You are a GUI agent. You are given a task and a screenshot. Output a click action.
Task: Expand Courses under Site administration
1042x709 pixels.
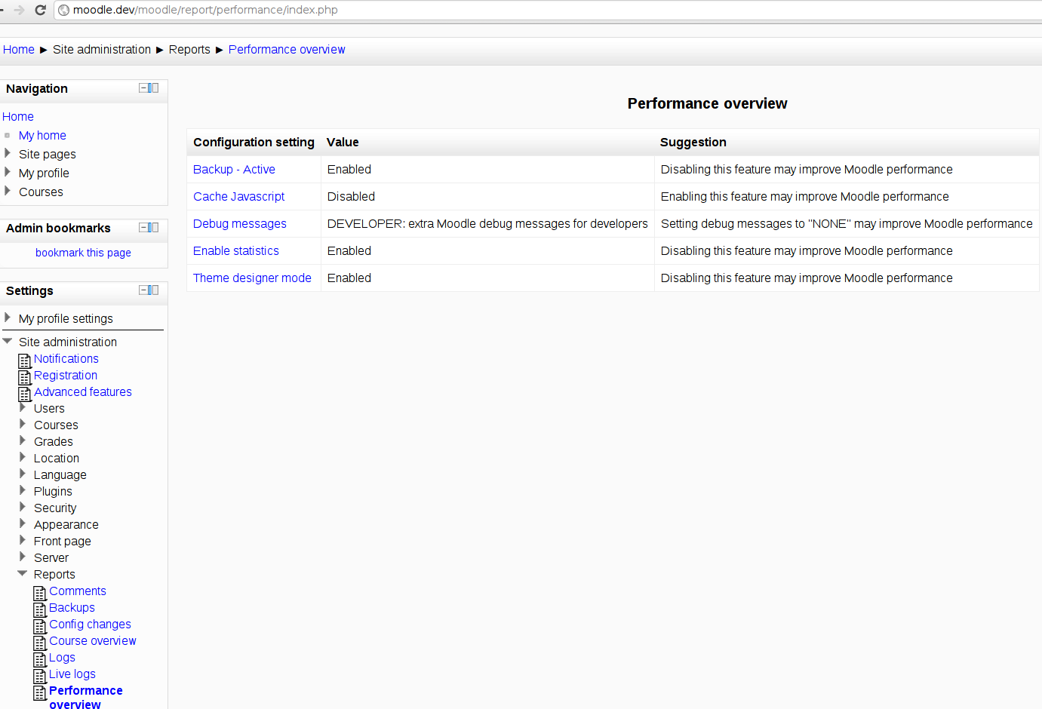point(23,424)
